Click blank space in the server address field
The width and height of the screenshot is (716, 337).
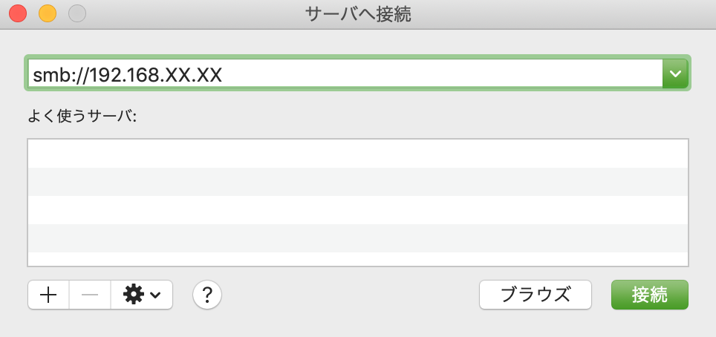(446, 74)
